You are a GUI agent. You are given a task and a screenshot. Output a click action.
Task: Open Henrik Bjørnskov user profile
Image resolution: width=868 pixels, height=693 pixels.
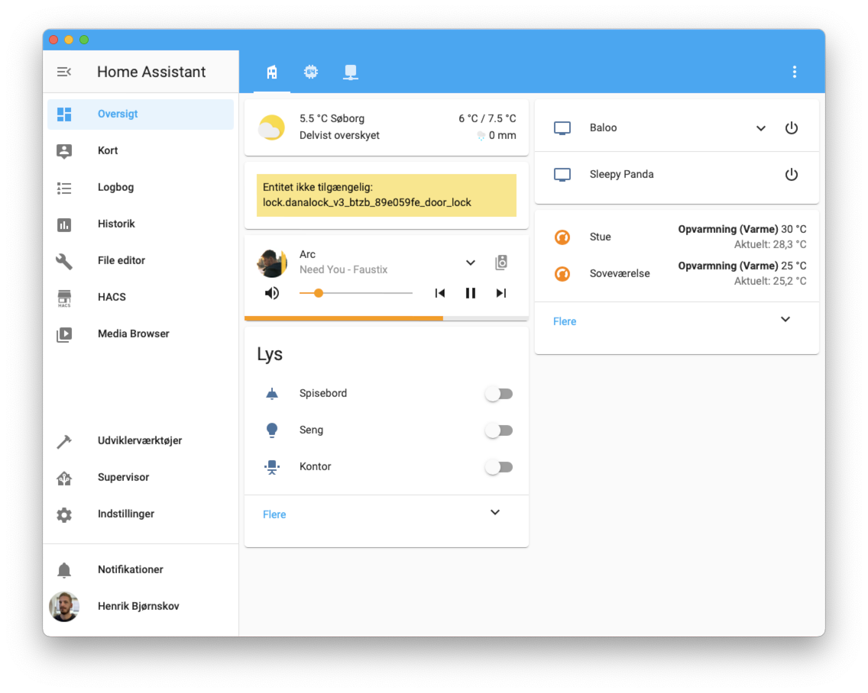point(141,606)
